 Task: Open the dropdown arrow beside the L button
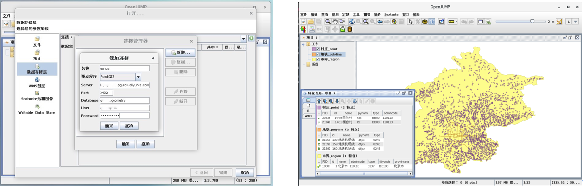575,22
